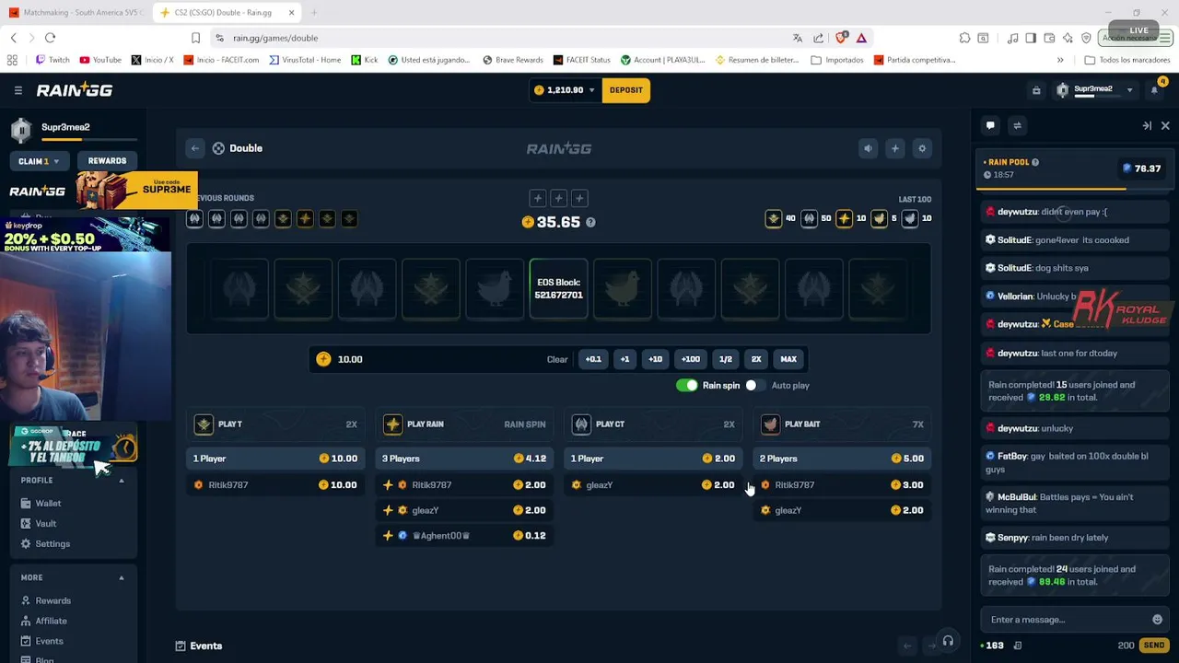Viewport: 1179px width, 663px height.
Task: Open the chat bubble tab icon
Action: [x=990, y=125]
